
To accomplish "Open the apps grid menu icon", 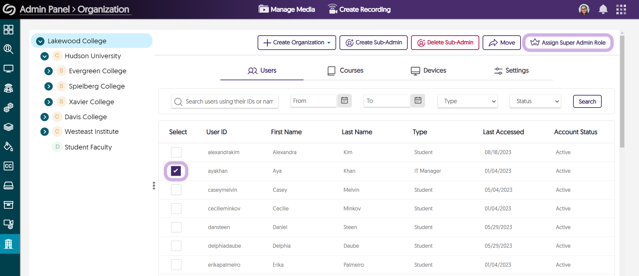I will (x=621, y=9).
